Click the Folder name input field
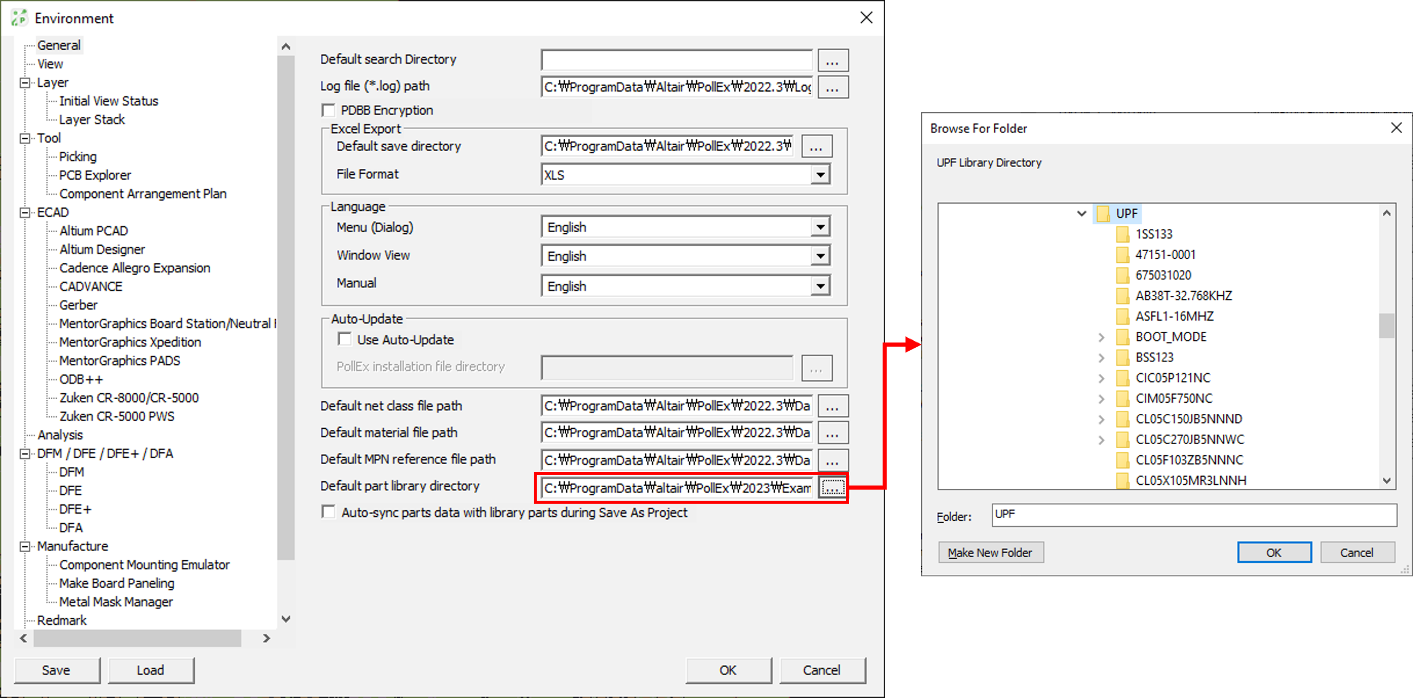1413x698 pixels. 1194,515
